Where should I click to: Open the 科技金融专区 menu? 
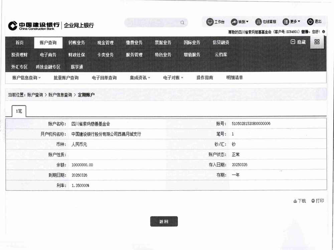click(x=48, y=67)
